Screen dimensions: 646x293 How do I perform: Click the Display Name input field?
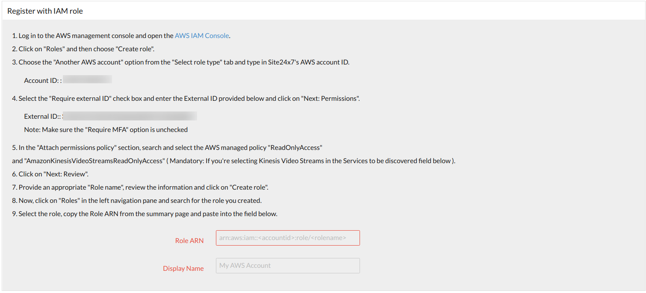[287, 265]
